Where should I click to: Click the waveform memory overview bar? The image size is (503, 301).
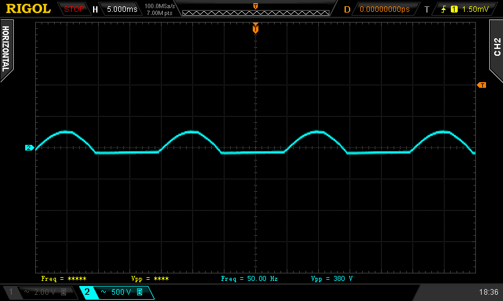click(255, 11)
